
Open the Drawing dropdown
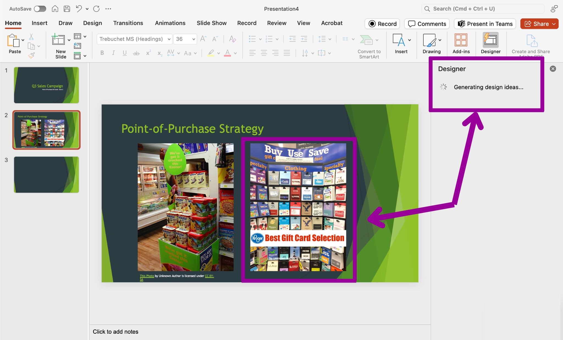pos(440,40)
